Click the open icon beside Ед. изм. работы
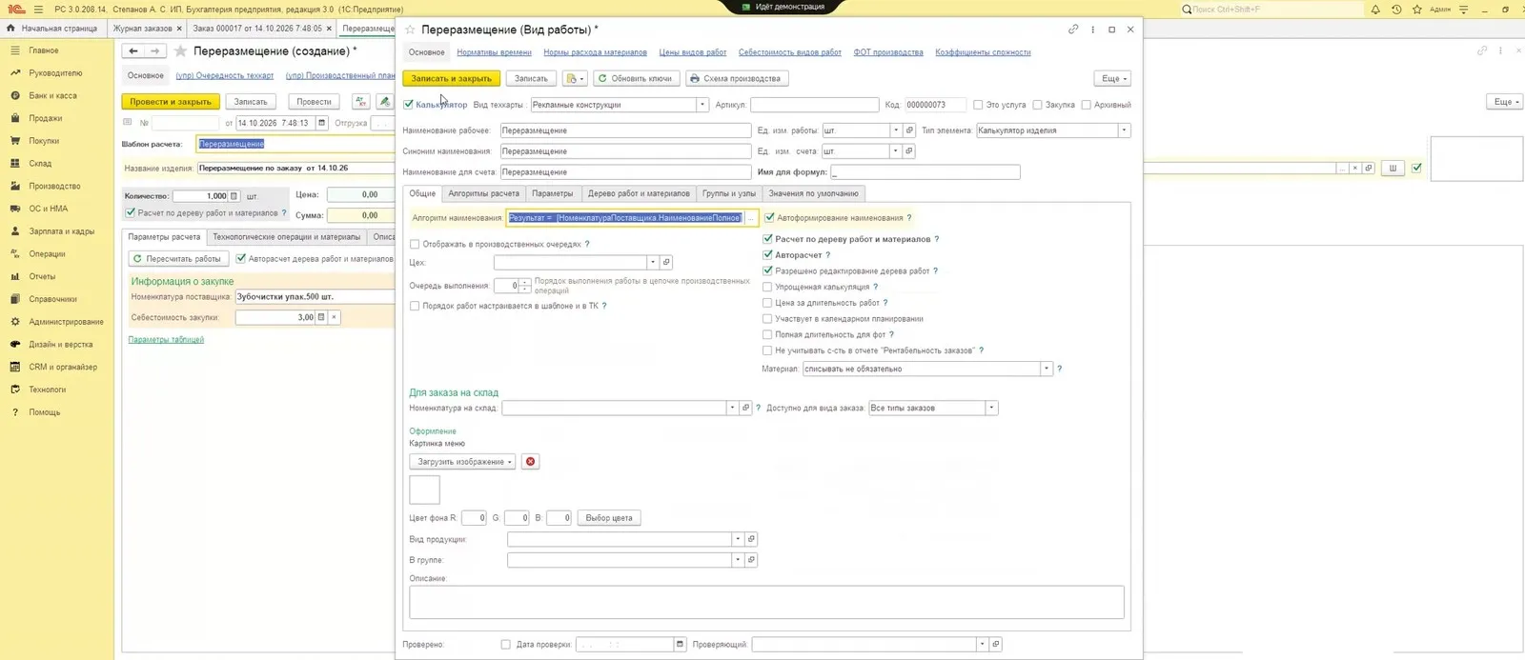Viewport: 1525px width, 660px height. [909, 130]
